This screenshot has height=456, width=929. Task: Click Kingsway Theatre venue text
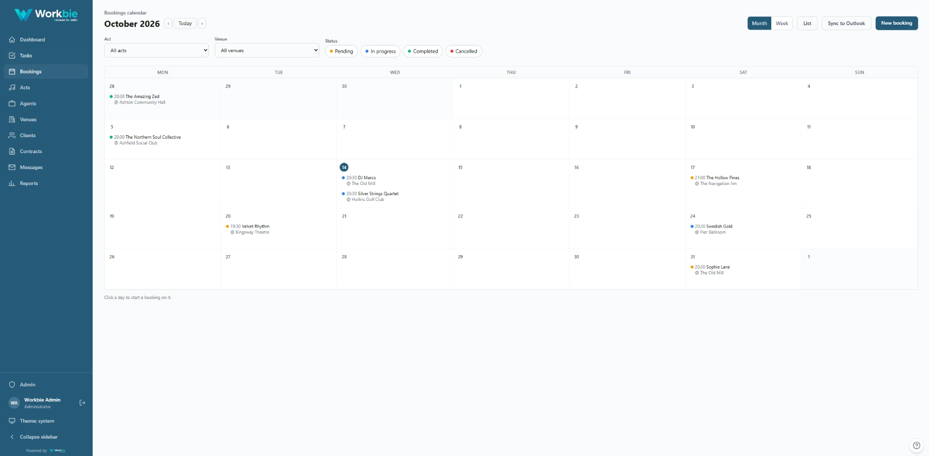pyautogui.click(x=252, y=232)
